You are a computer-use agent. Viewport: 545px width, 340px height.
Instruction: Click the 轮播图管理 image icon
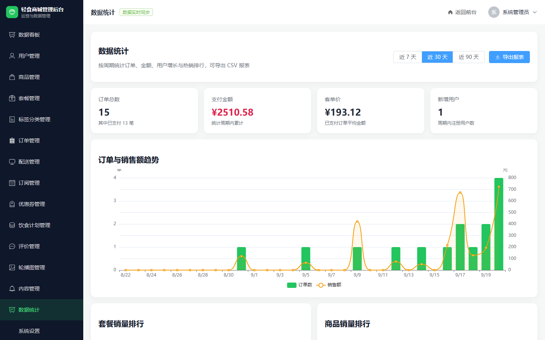tap(12, 267)
